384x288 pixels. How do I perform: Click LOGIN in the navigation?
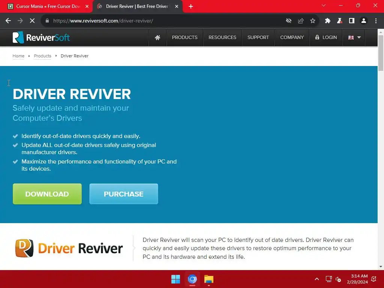click(326, 37)
